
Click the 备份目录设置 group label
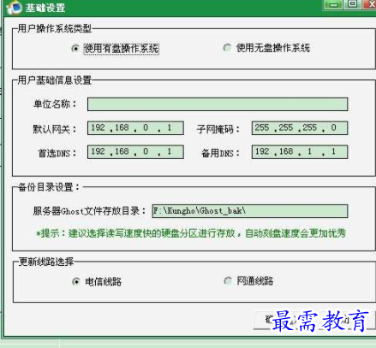49,187
